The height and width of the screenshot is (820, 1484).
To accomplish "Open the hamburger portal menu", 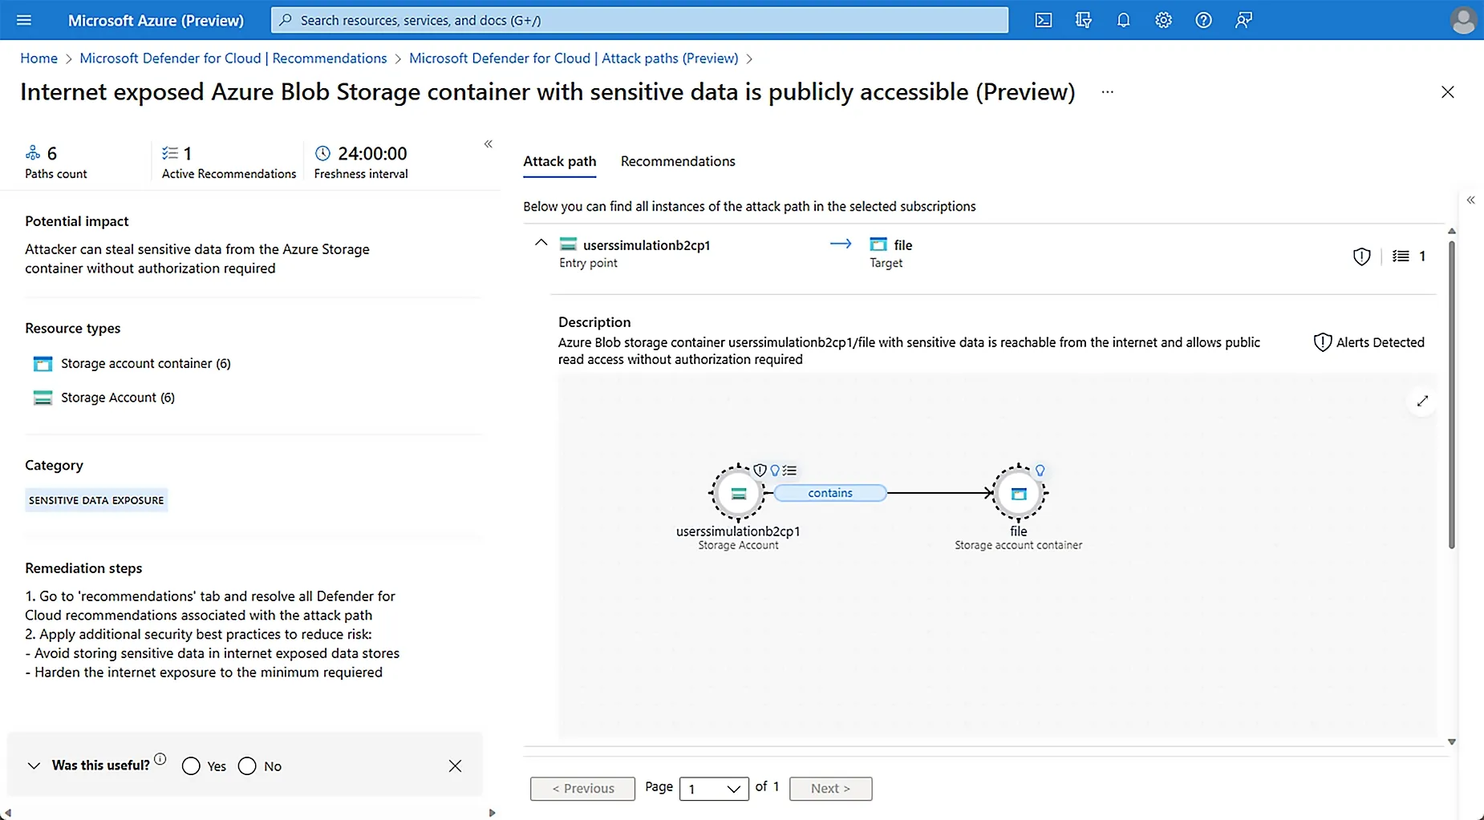I will pyautogui.click(x=24, y=20).
